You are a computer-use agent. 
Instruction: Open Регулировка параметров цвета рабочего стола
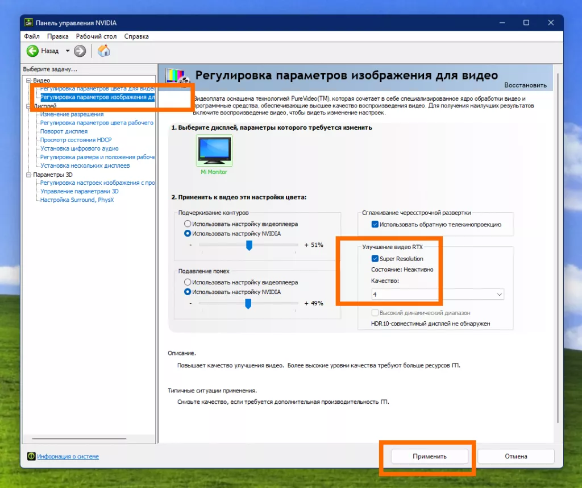[x=97, y=122]
